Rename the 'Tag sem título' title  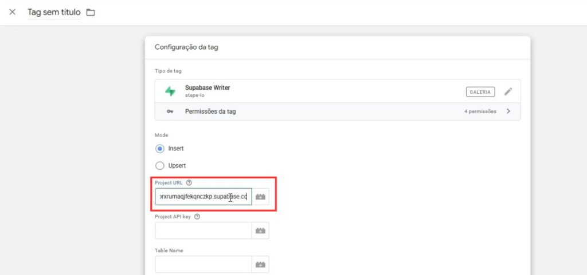pyautogui.click(x=54, y=12)
